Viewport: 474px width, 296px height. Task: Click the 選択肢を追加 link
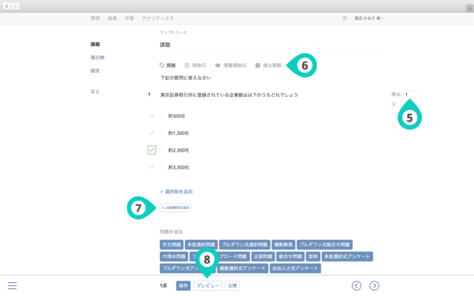click(x=176, y=192)
